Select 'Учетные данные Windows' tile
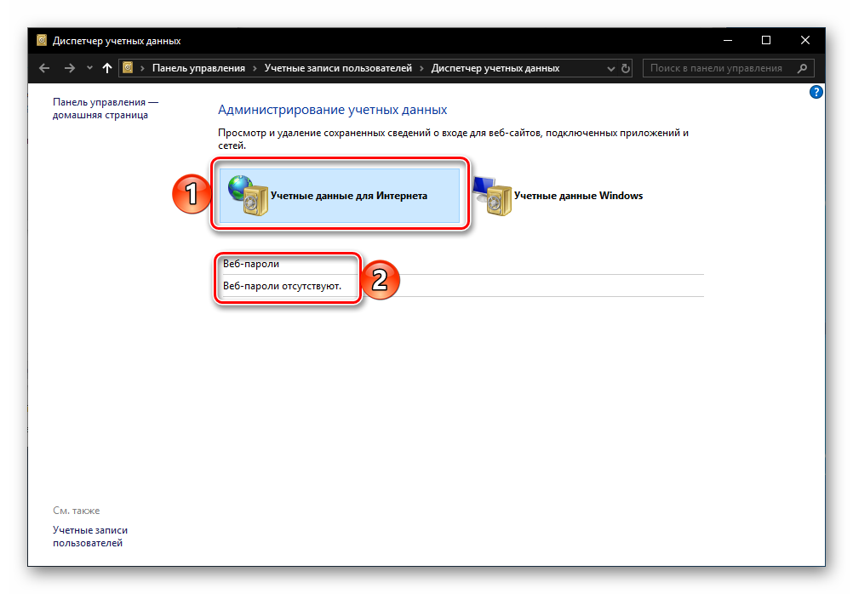Screen dimensions: 853x594 [558, 195]
